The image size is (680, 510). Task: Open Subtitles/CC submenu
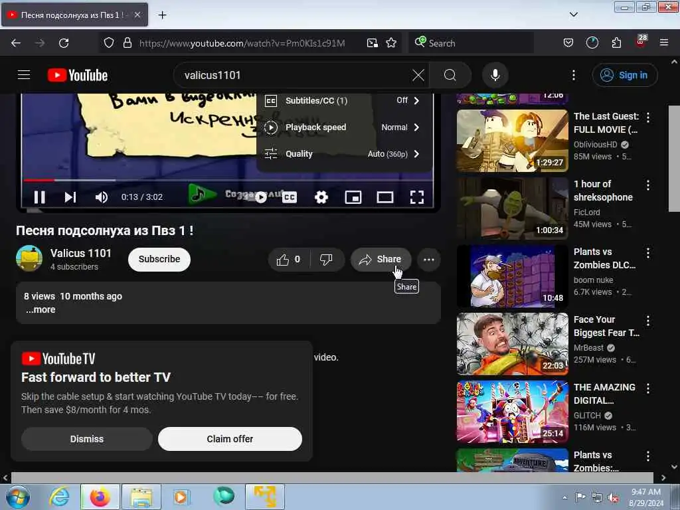[x=345, y=101]
